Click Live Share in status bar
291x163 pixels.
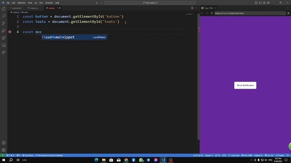click(28, 155)
